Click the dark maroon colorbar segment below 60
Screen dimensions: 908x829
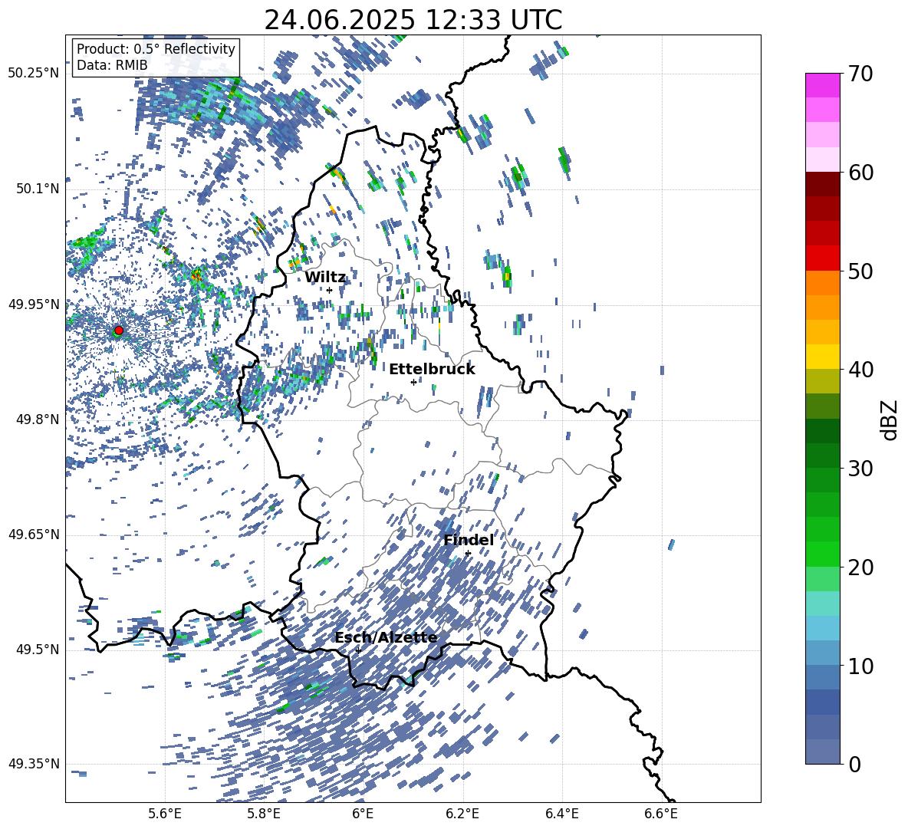pos(822,184)
